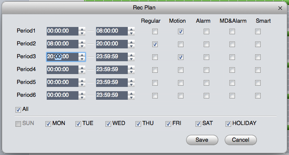Toggle the HOLIDAY checkbox
Screen dimensions: 289x155
click(228, 124)
